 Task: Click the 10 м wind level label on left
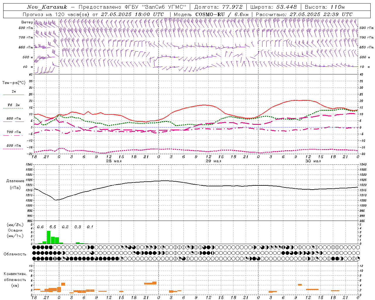[28, 67]
